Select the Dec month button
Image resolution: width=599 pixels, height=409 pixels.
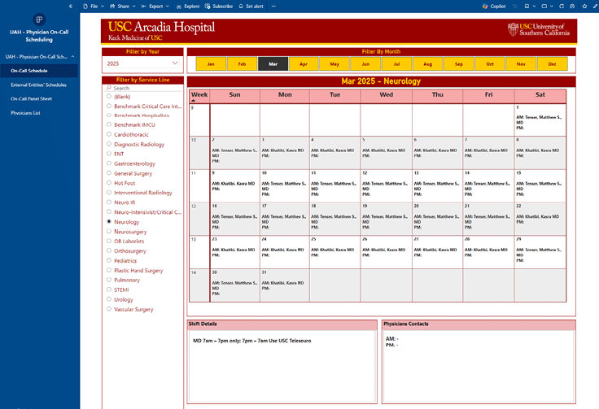coord(552,63)
